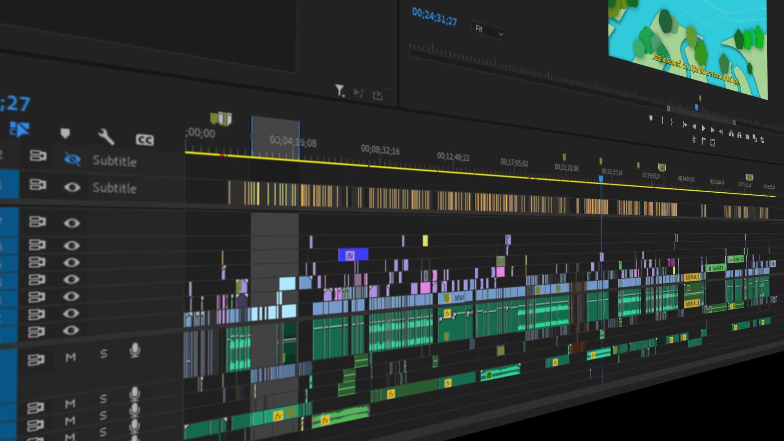Solo the third audio track
Image resolution: width=784 pixels, height=441 pixels.
tap(103, 416)
